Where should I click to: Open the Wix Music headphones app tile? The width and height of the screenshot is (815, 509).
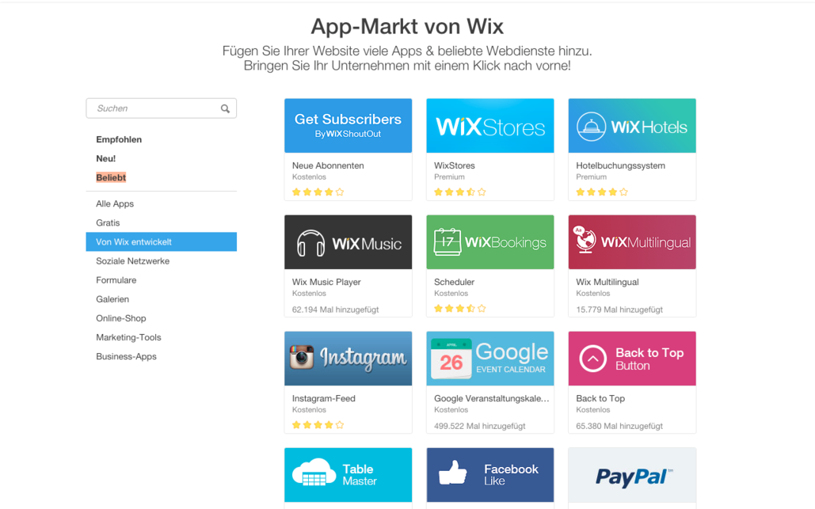(348, 242)
